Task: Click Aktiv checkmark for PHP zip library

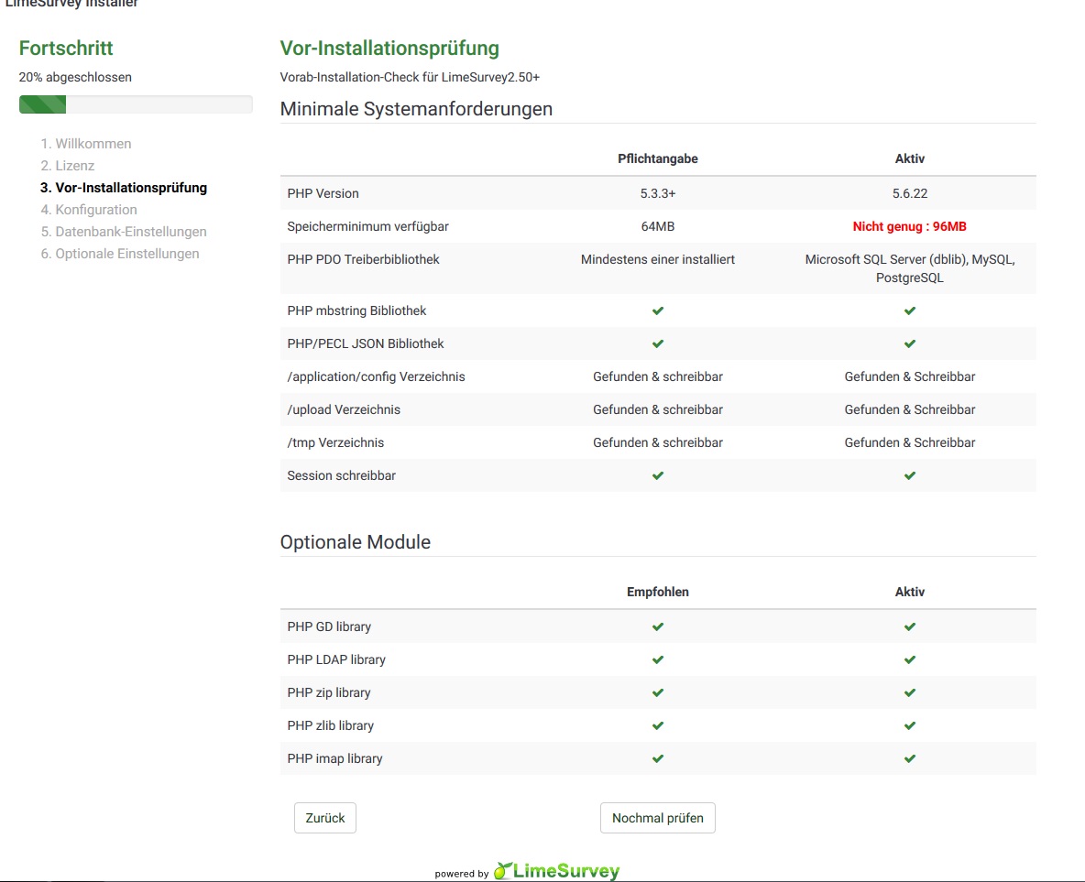Action: 909,692
